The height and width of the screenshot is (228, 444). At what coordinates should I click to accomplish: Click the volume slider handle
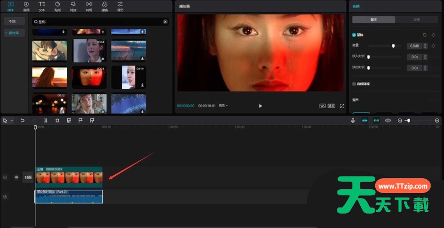coord(393,46)
